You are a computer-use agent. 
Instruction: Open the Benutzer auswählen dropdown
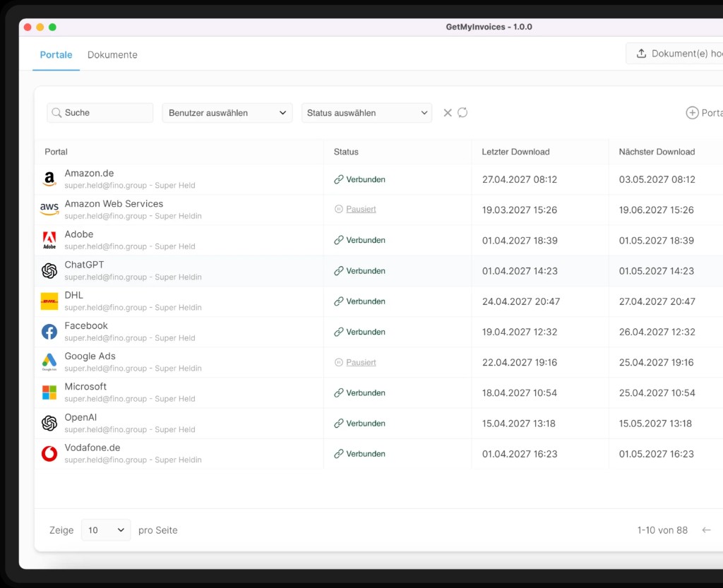227,113
